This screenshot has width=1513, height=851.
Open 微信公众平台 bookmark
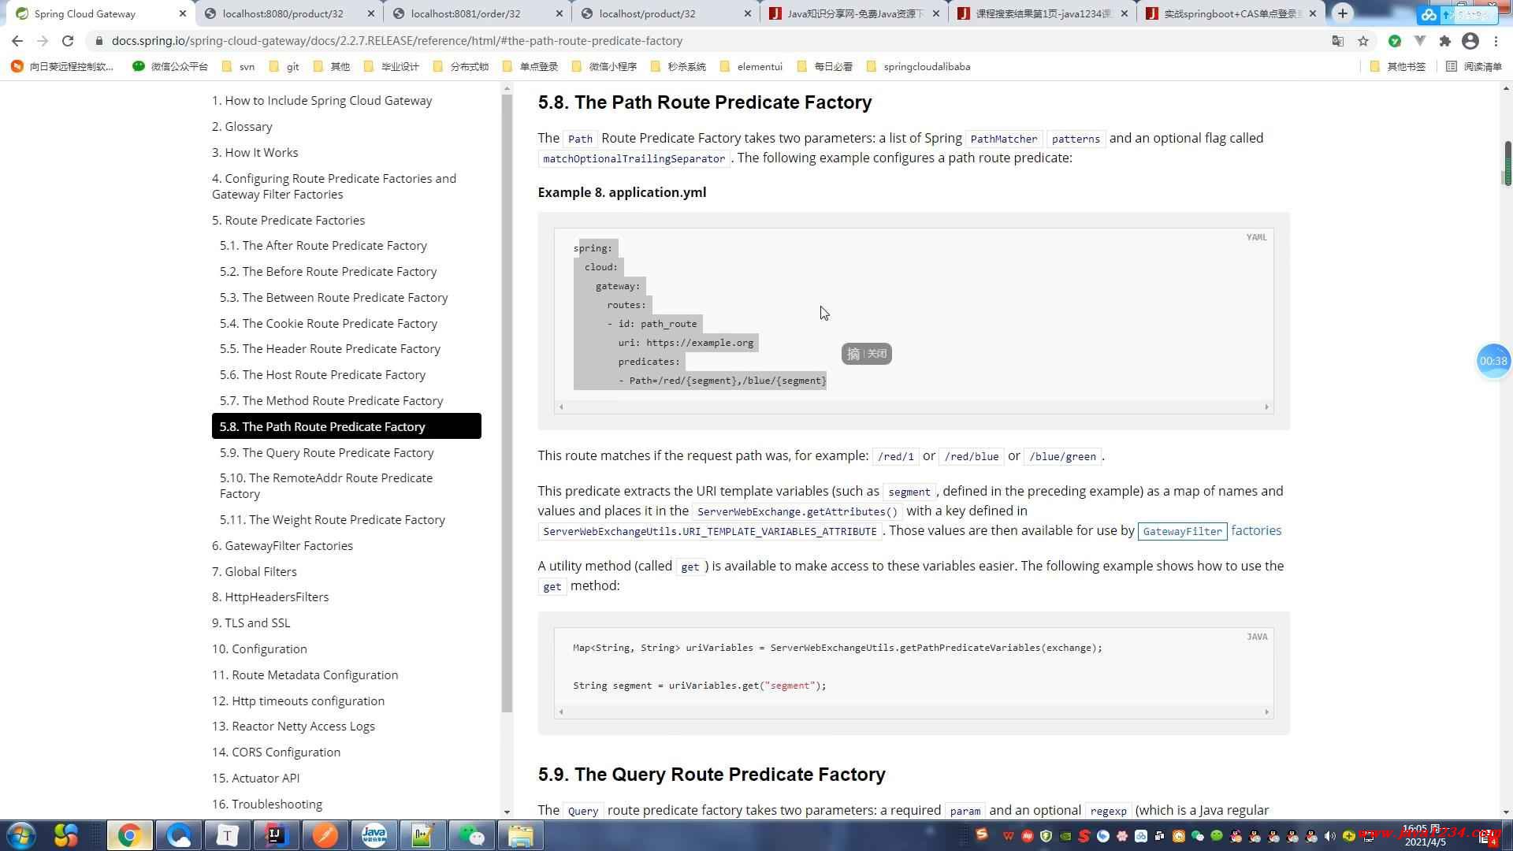point(170,67)
